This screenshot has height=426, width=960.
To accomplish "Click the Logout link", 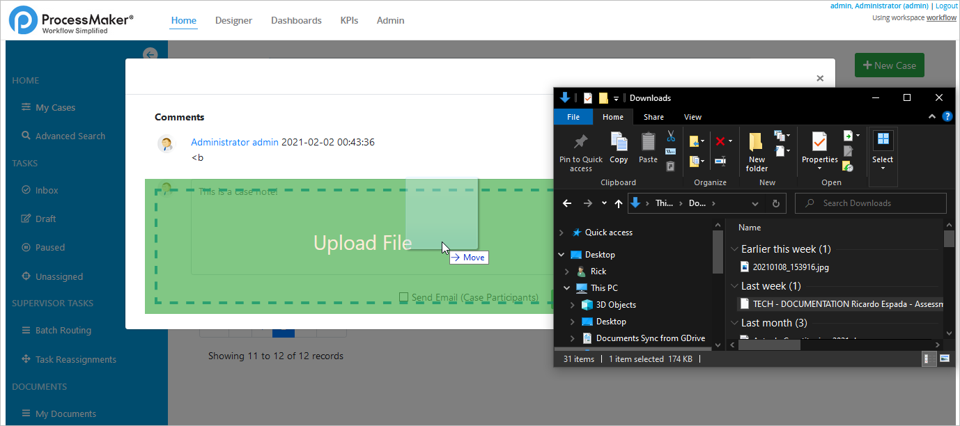I will [x=946, y=6].
